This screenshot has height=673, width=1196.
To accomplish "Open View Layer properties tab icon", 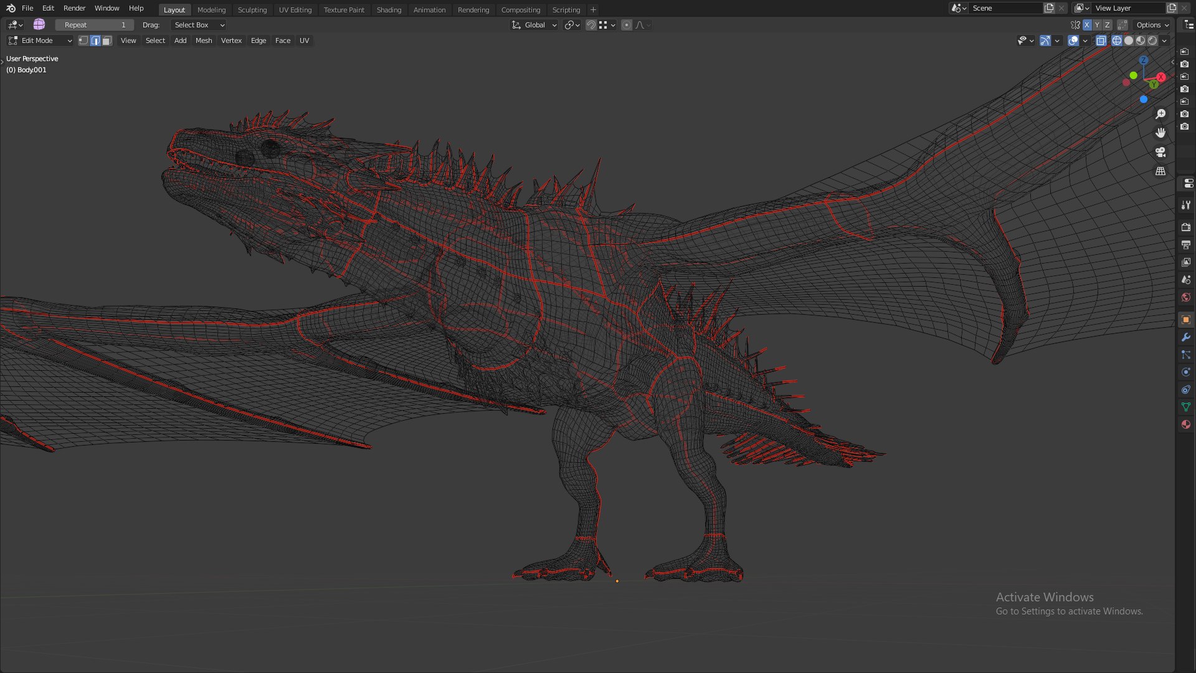I will [x=1186, y=262].
